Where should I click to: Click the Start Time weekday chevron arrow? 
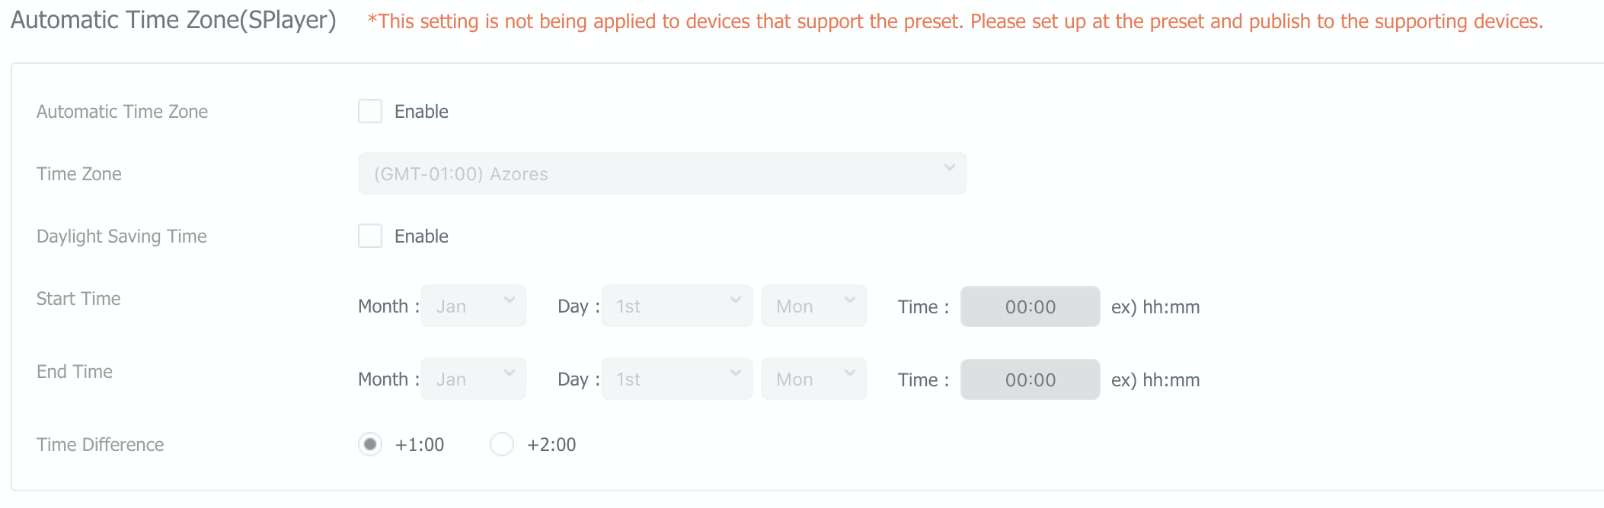click(850, 300)
